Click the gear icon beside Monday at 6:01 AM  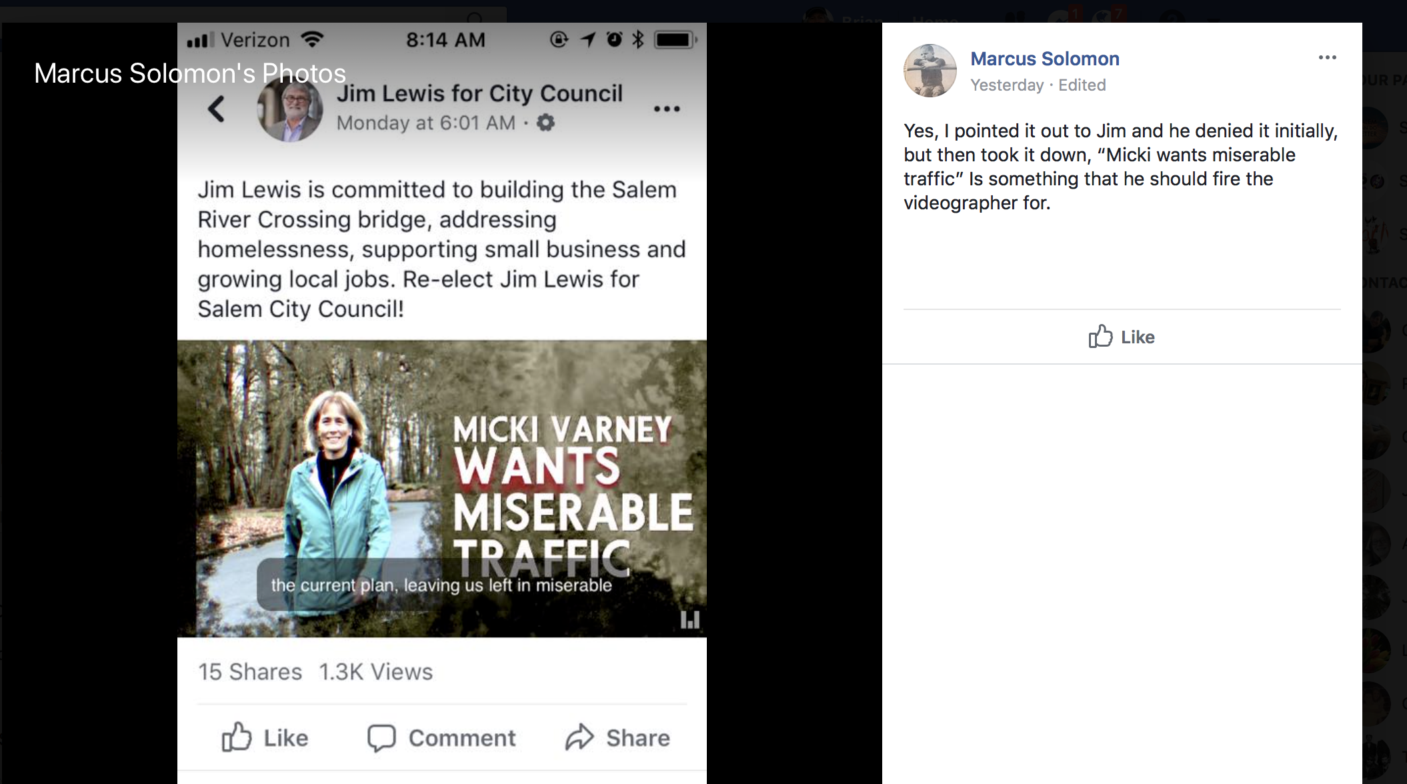[x=545, y=123]
